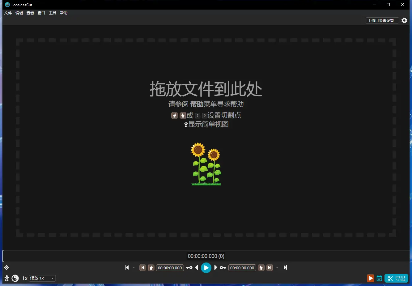Click 工作目录未设置 to set working directory

click(x=382, y=20)
